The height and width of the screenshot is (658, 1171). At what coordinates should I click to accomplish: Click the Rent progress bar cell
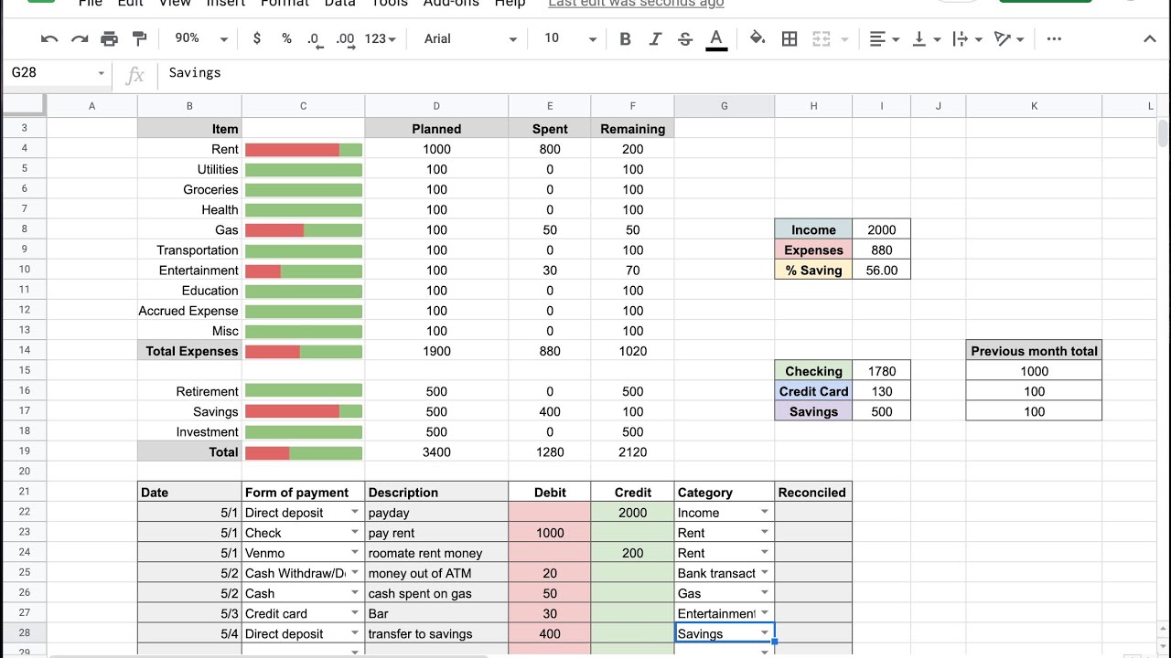point(304,149)
